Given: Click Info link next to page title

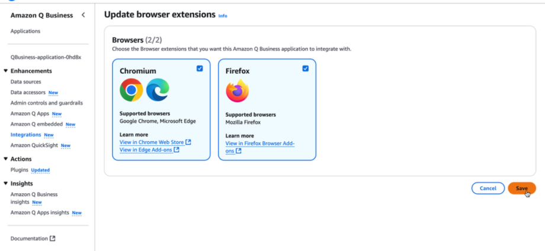Looking at the screenshot, I should 223,16.
